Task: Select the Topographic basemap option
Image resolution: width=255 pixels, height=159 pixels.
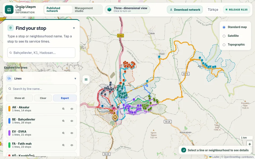Action: [224, 45]
